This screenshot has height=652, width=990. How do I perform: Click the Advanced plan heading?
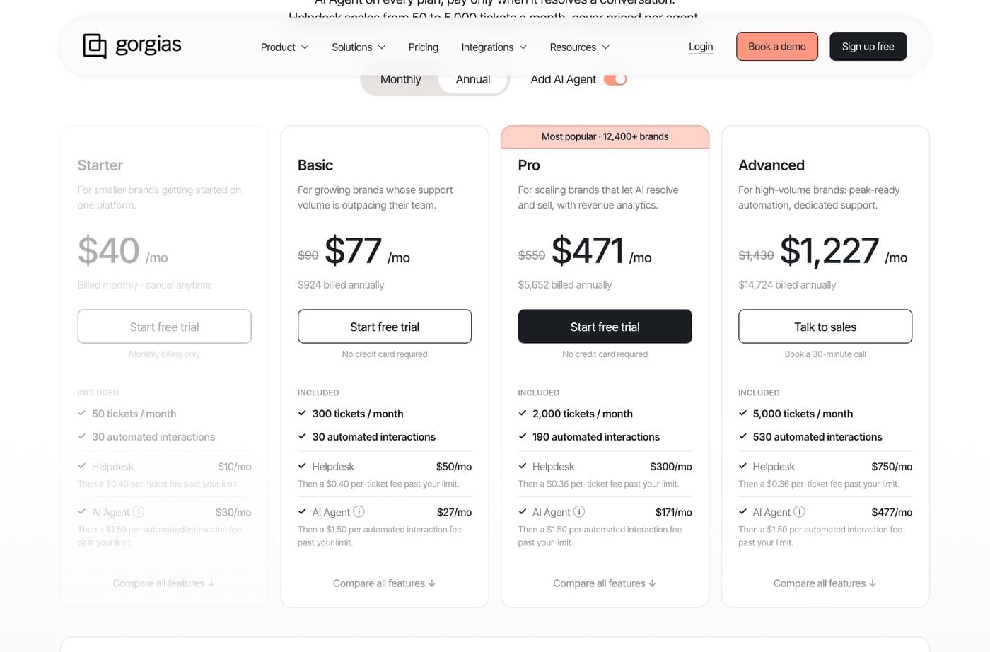[x=771, y=165]
